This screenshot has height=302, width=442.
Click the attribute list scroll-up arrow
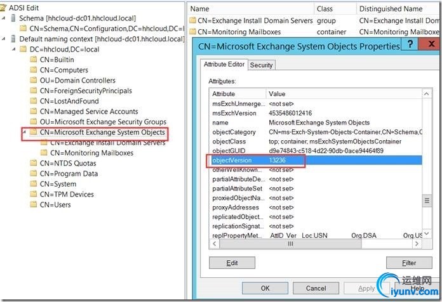427,94
